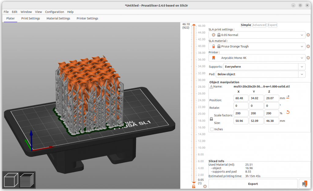Switch to the Material Settings tab

tap(58, 18)
